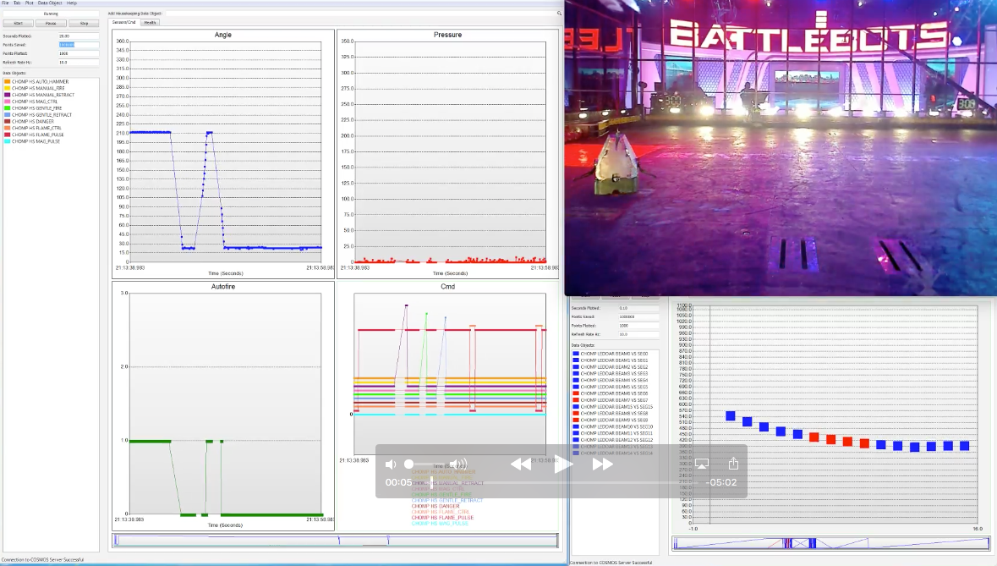Image resolution: width=997 pixels, height=566 pixels.
Task: Select CHOMP HS GENTLE_FIRE data object
Action: 34,108
